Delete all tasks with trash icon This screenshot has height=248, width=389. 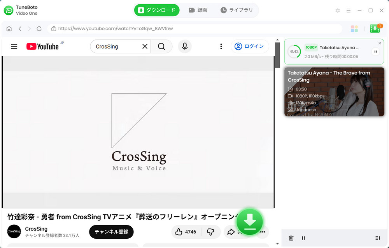click(x=291, y=238)
